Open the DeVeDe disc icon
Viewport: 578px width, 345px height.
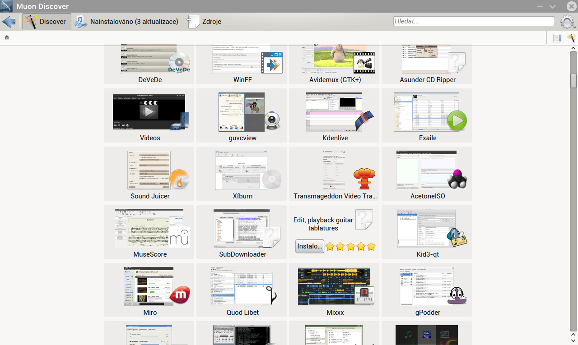(x=179, y=63)
